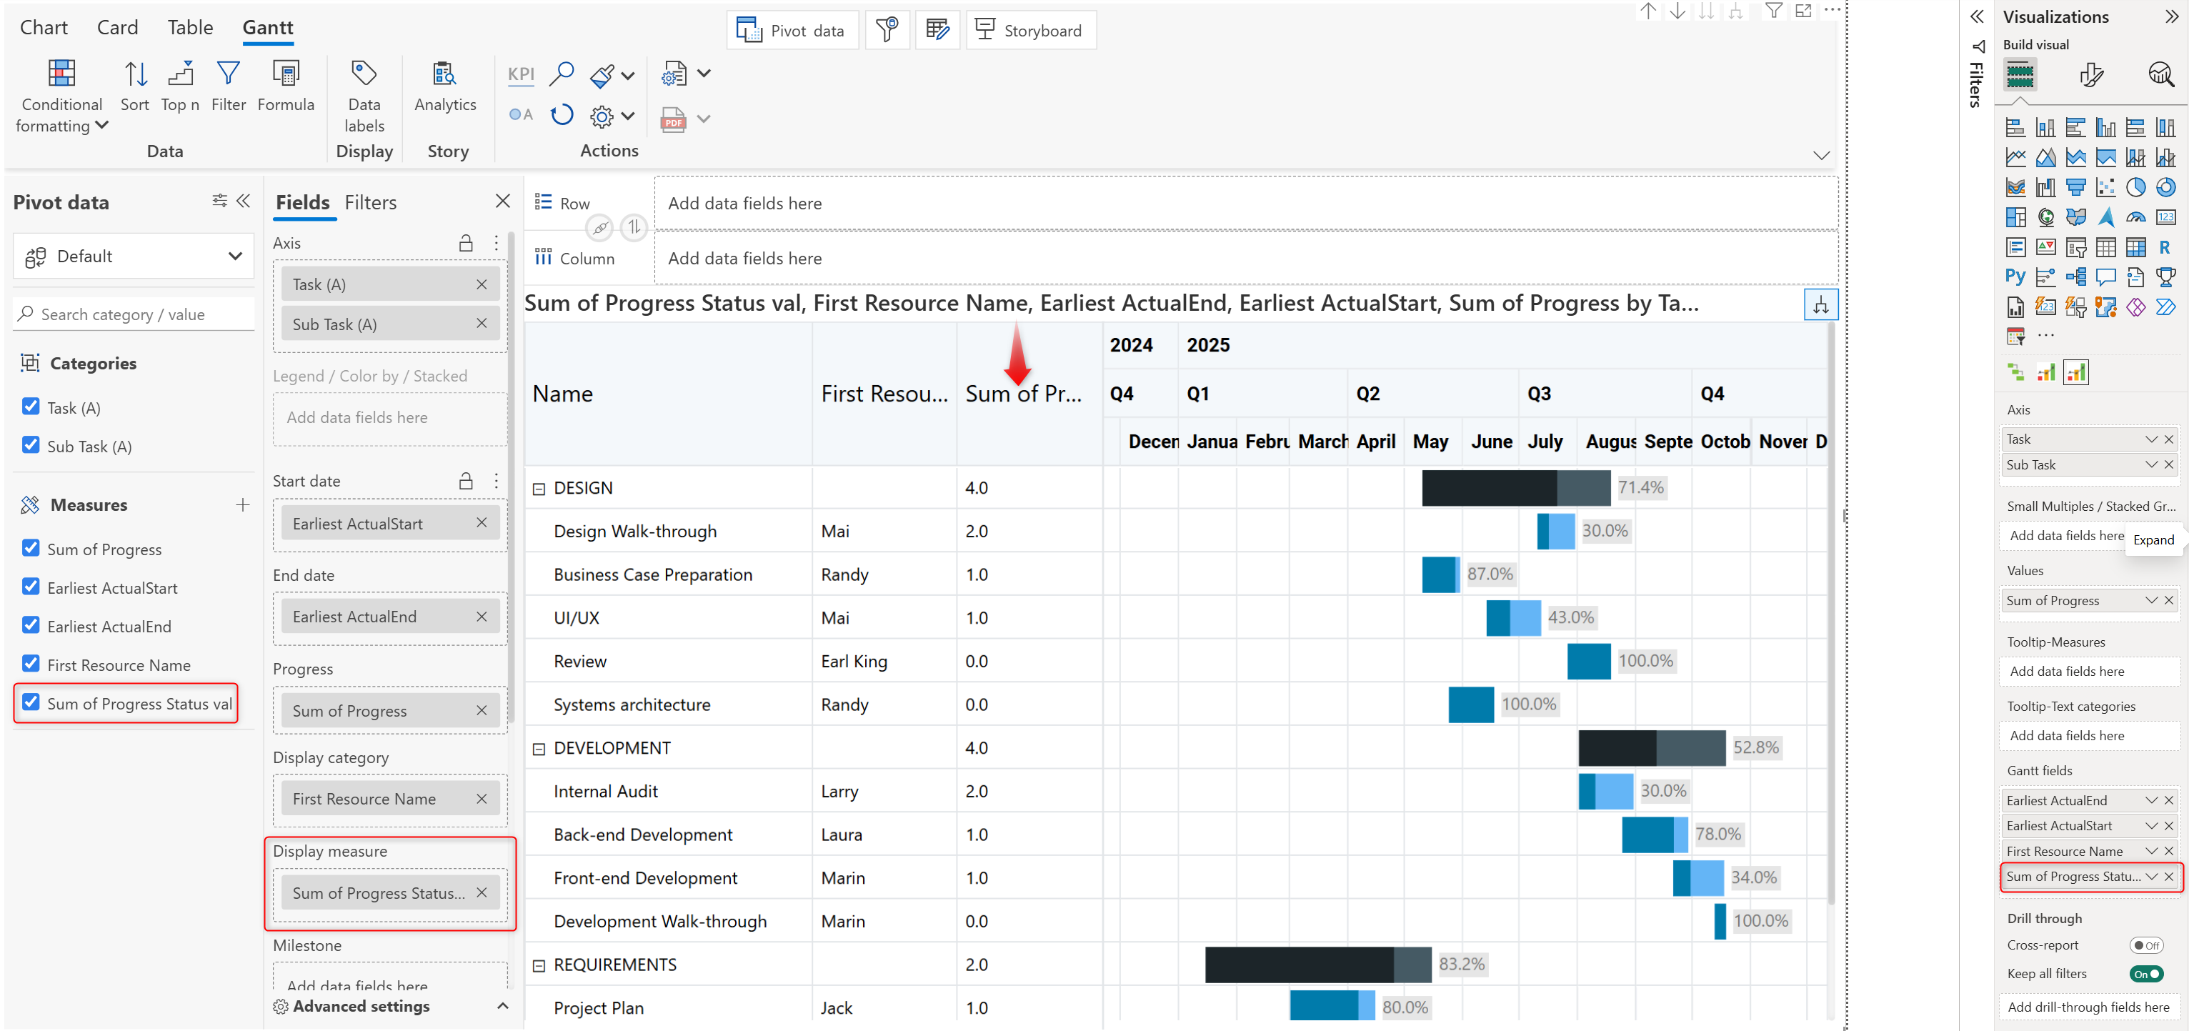The width and height of the screenshot is (2189, 1031).
Task: Collapse the Advanced settings section
Action: pyautogui.click(x=503, y=1007)
